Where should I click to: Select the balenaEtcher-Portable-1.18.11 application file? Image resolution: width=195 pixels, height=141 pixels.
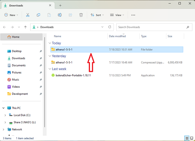[x=73, y=76]
